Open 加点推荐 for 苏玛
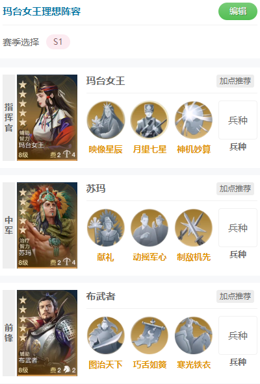The image size is (260, 384). (x=235, y=189)
